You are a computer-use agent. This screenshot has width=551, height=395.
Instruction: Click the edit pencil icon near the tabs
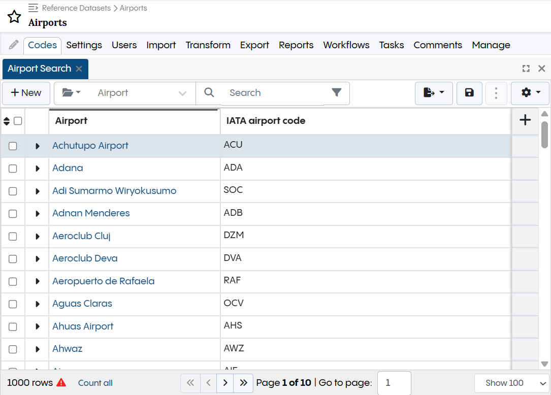13,44
